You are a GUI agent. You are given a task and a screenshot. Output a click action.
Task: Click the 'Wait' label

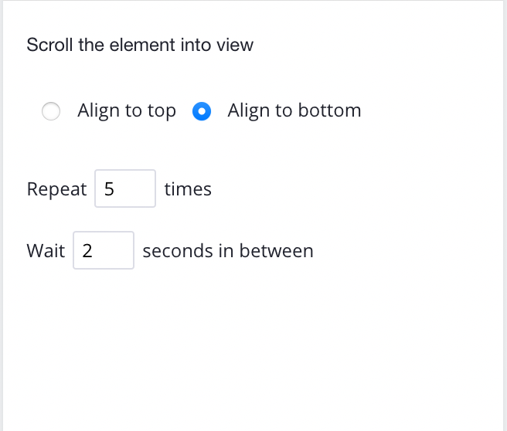pyautogui.click(x=46, y=251)
